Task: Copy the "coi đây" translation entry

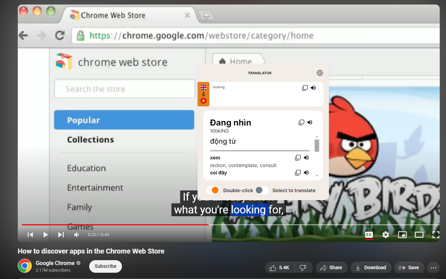Action: (x=298, y=173)
